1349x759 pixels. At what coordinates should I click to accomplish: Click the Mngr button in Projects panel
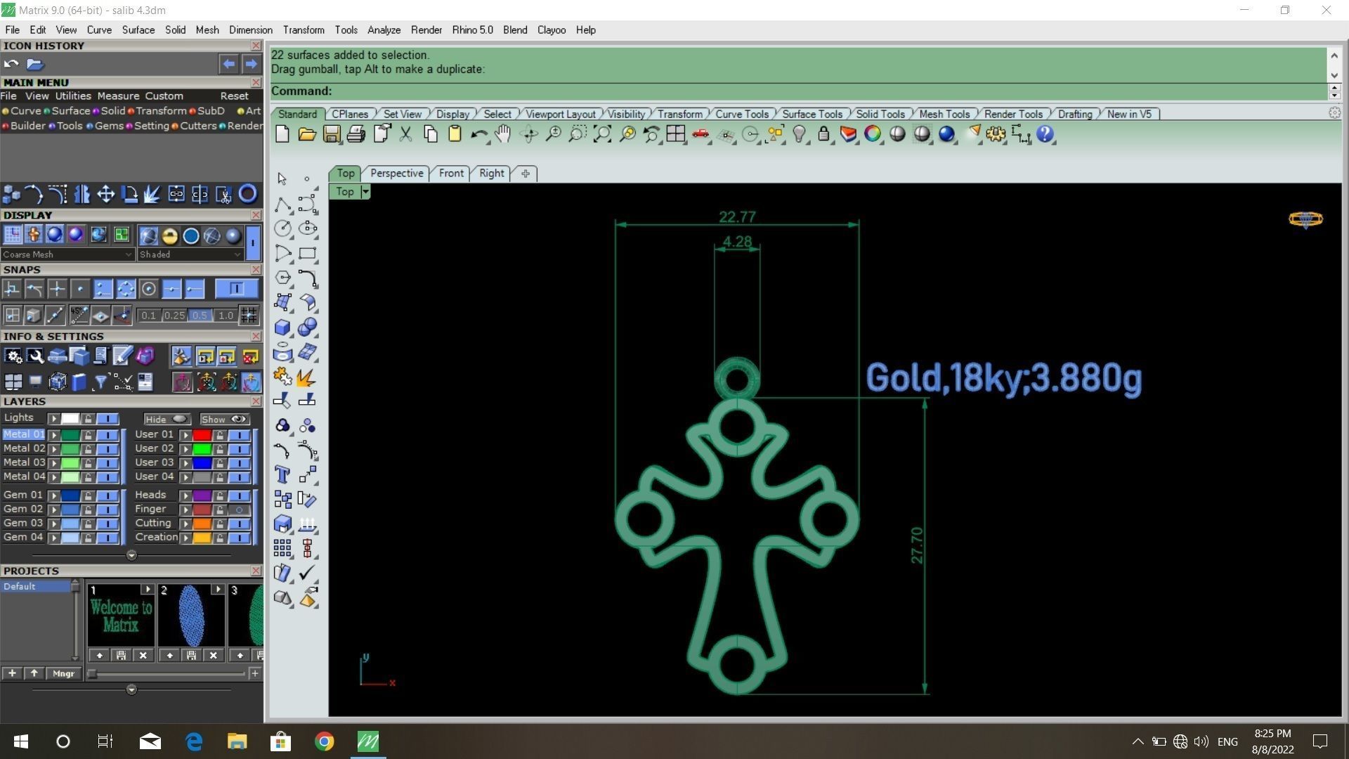[x=63, y=673]
